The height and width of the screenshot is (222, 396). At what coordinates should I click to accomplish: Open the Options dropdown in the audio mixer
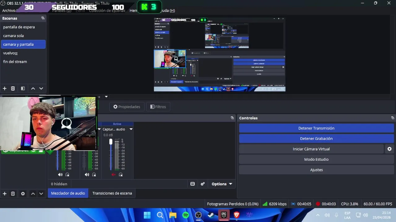click(222, 184)
